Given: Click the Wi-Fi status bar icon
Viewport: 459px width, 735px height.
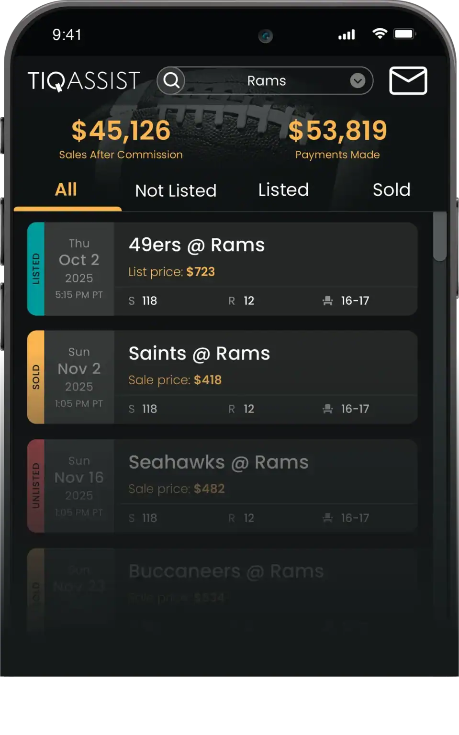Looking at the screenshot, I should coord(380,33).
